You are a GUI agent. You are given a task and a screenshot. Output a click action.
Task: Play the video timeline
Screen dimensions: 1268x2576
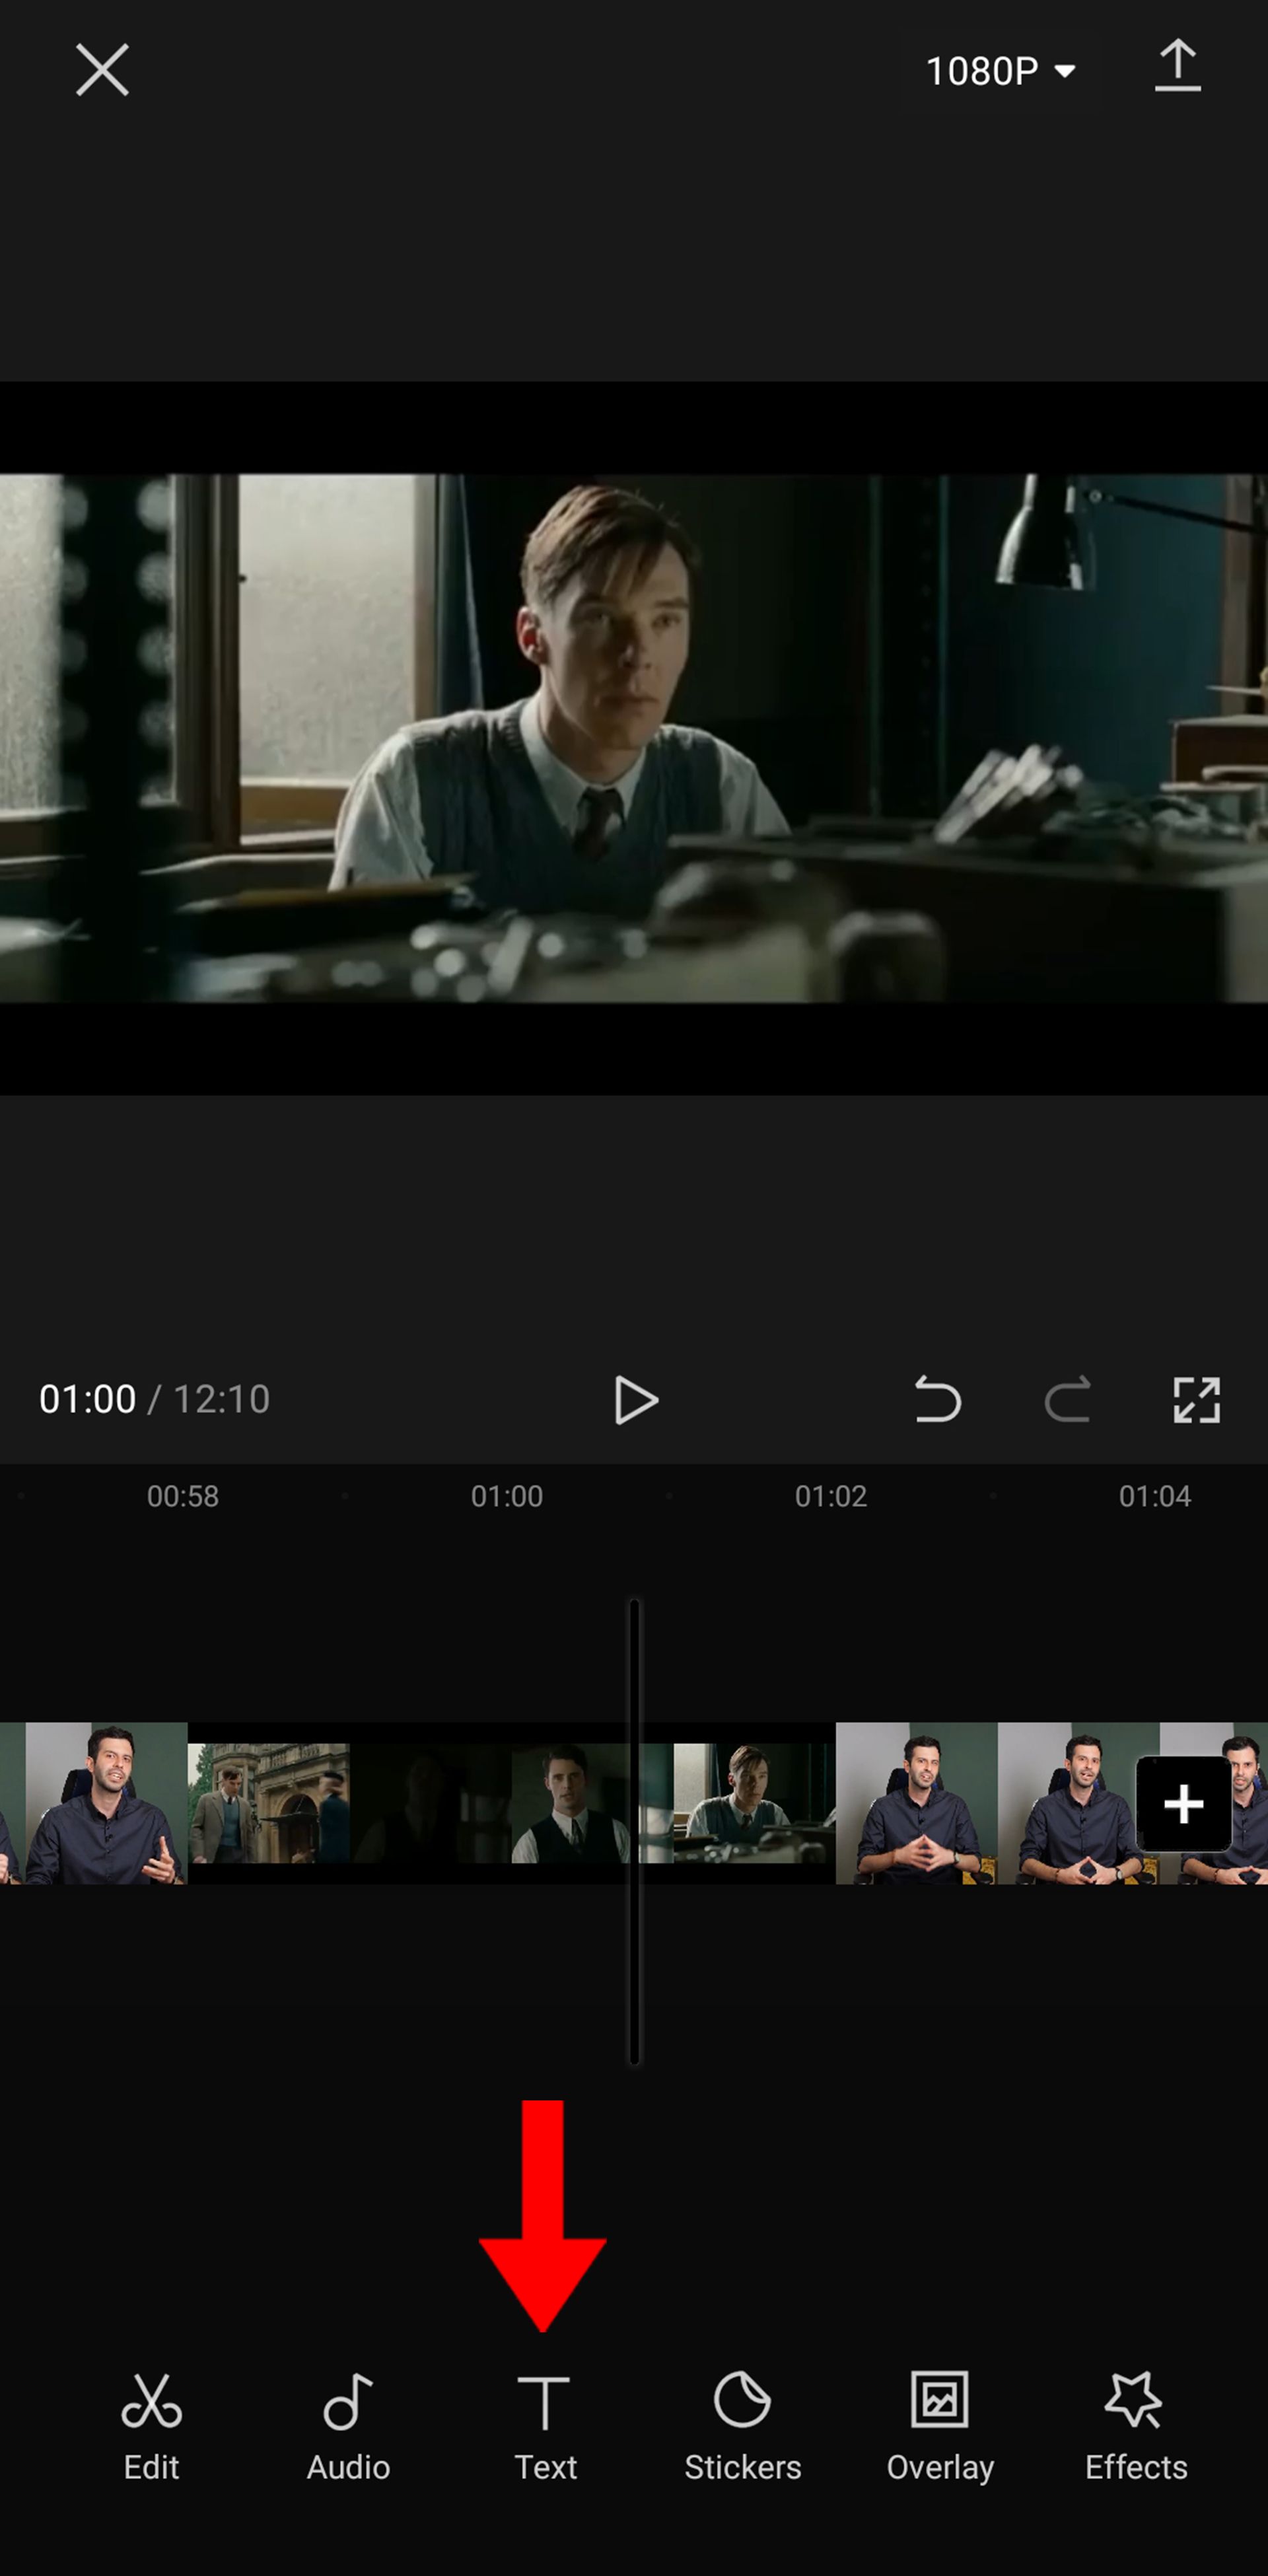634,1398
